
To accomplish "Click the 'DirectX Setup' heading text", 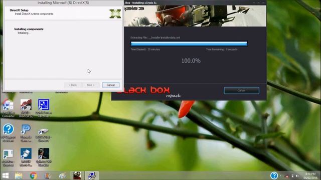I will (19, 10).
